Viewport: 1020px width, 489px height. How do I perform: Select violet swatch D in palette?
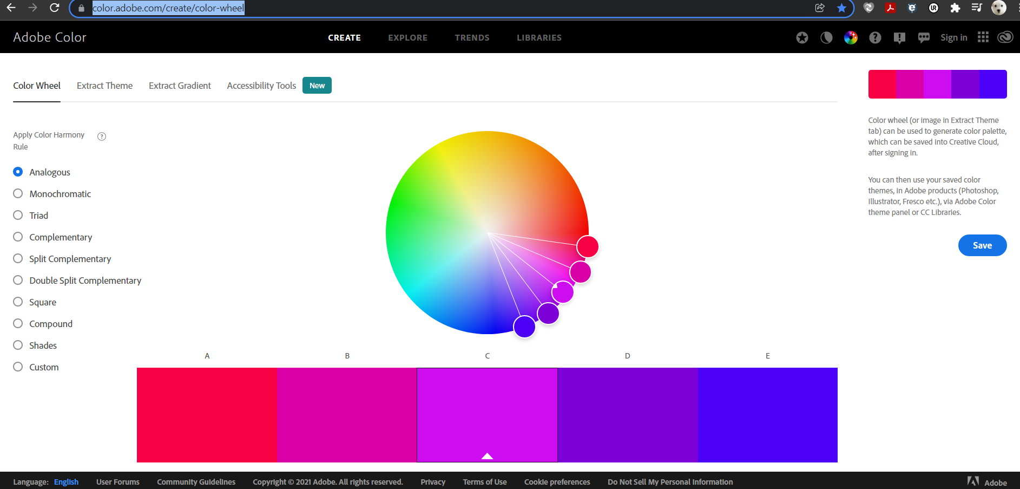tap(628, 415)
